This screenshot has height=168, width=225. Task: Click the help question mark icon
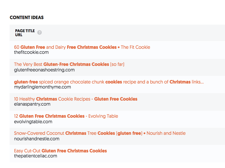tap(39, 33)
